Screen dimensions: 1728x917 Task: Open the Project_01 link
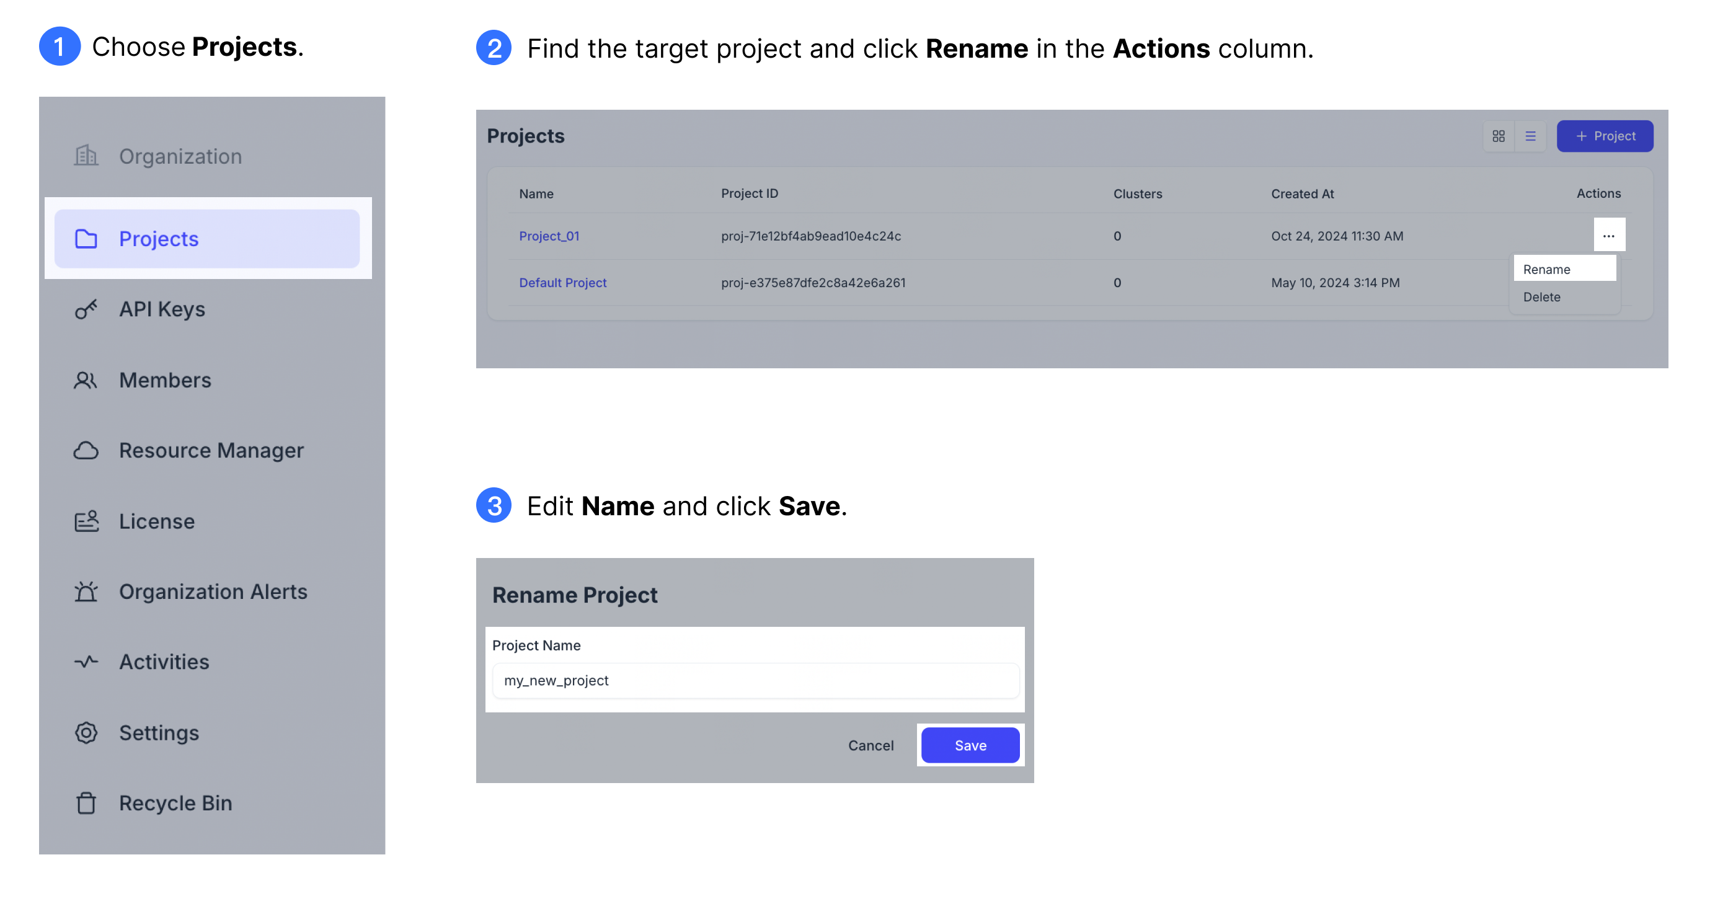[549, 236]
